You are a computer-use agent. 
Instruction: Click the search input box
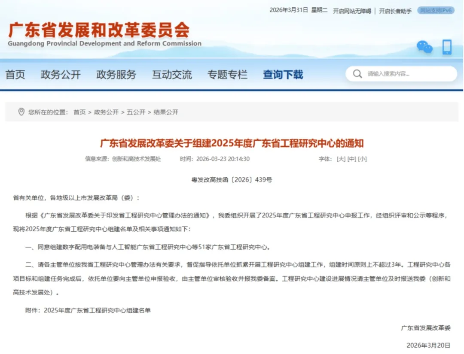click(x=400, y=73)
